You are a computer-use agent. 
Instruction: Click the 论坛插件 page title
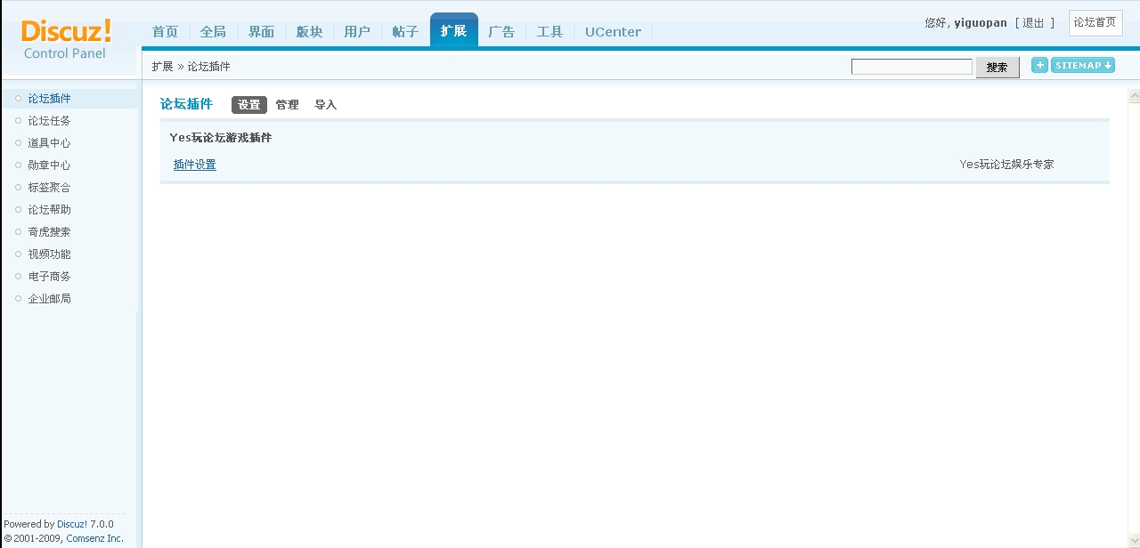186,104
